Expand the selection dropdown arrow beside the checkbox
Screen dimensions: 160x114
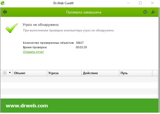point(10,73)
